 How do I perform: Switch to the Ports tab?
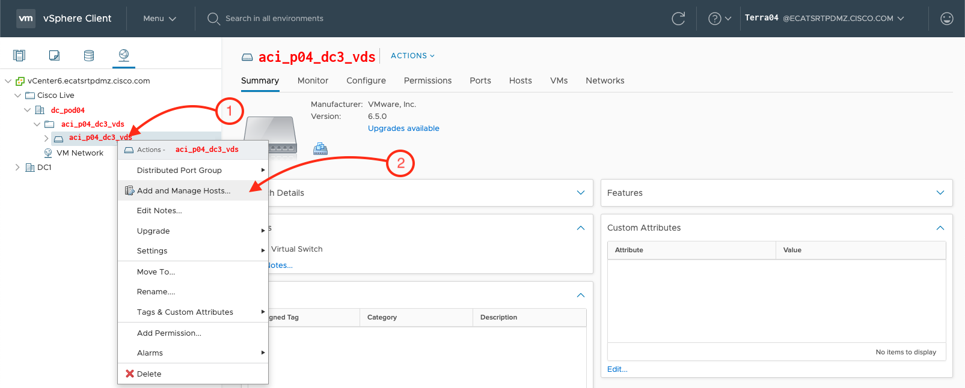(x=480, y=80)
